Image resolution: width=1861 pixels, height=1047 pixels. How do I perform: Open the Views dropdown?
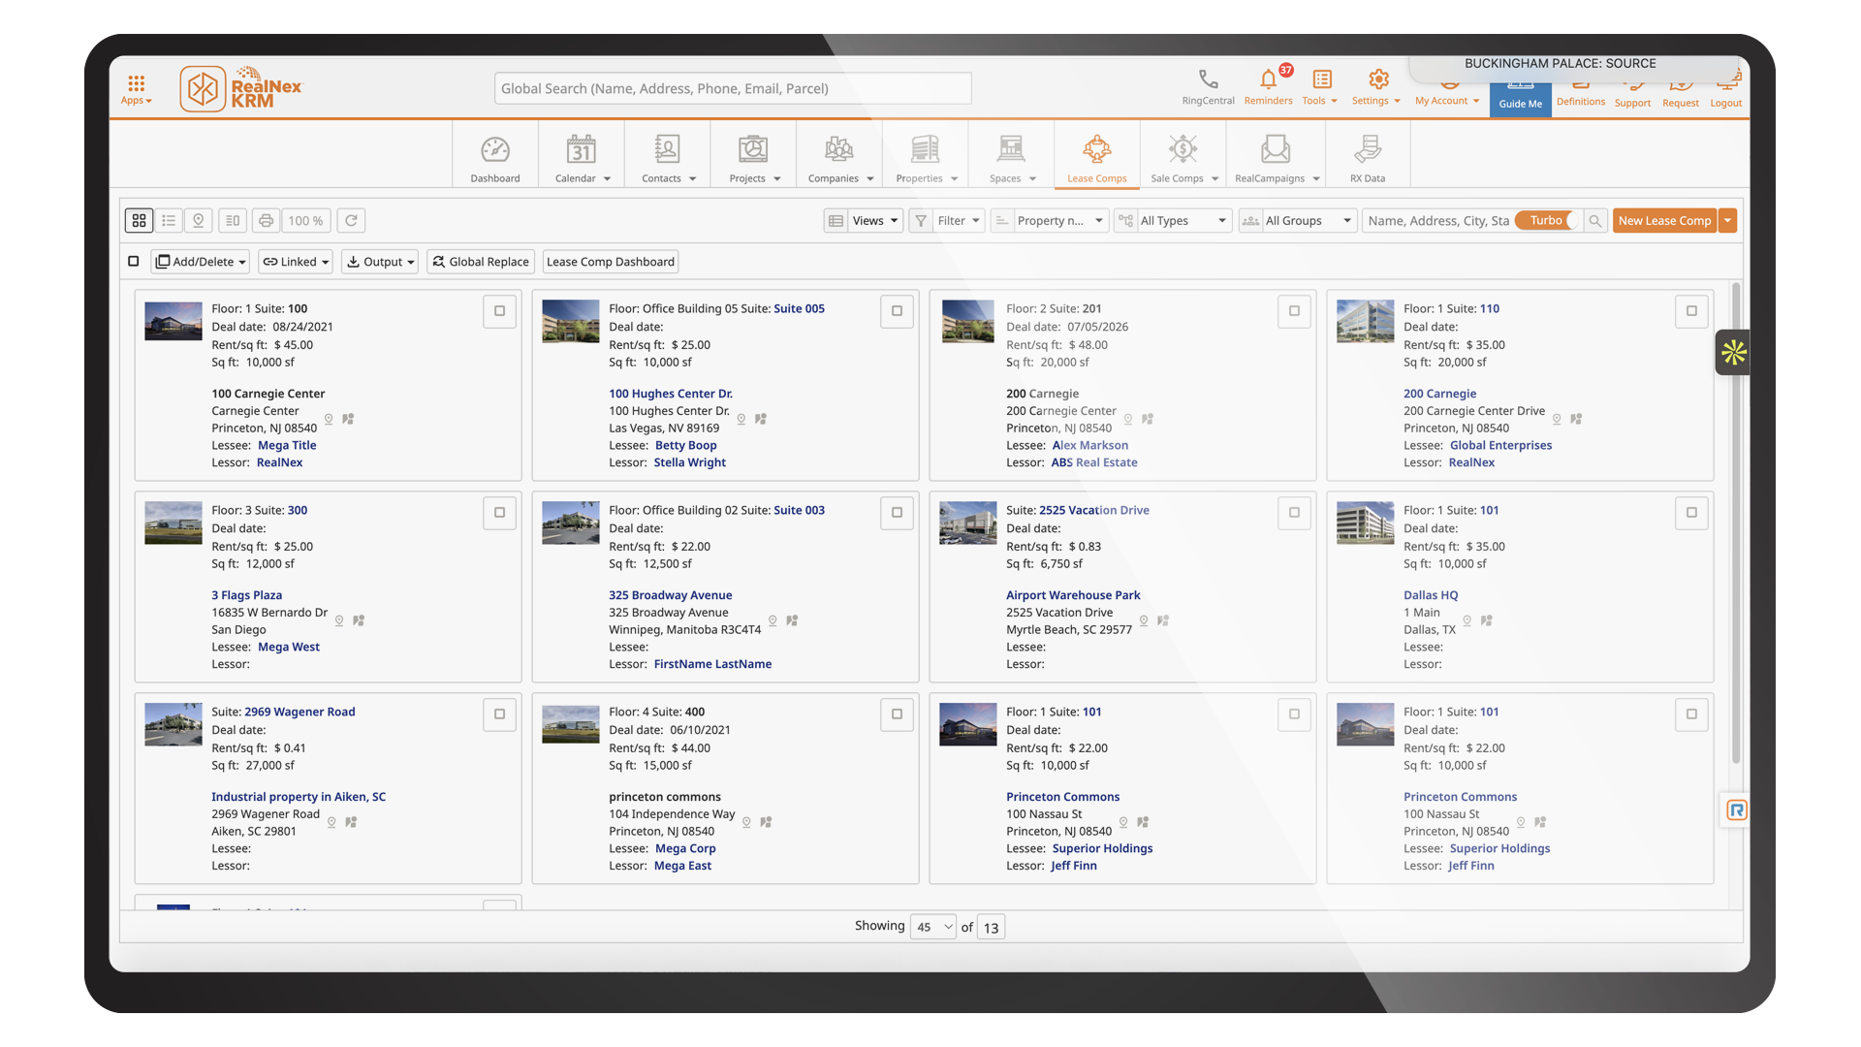[x=875, y=221]
